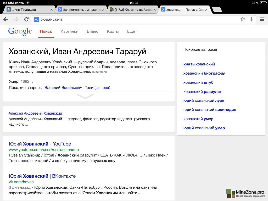Switch to the как поменять имя вконтакте tab

pyautogui.click(x=82, y=10)
